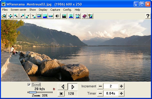Screen dimensions: 152x99
Task: Increase the Timer value with plus
Action: tap(121, 93)
